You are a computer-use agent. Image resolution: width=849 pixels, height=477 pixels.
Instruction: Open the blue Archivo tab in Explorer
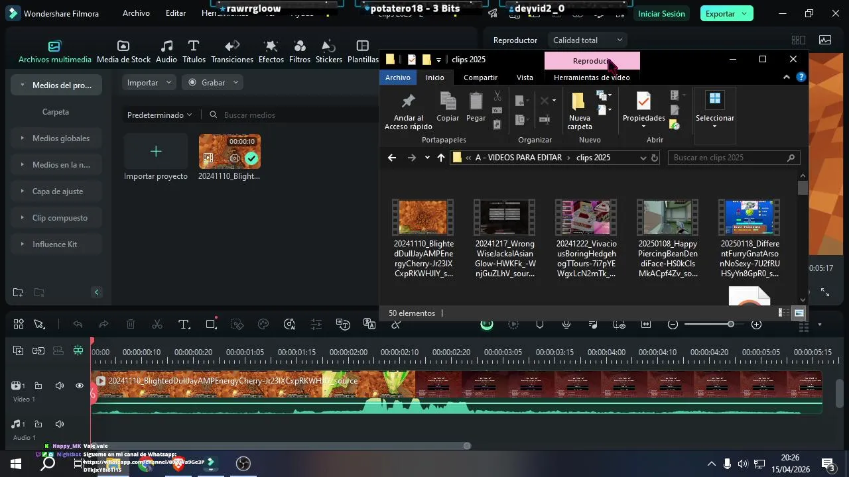[x=398, y=78]
